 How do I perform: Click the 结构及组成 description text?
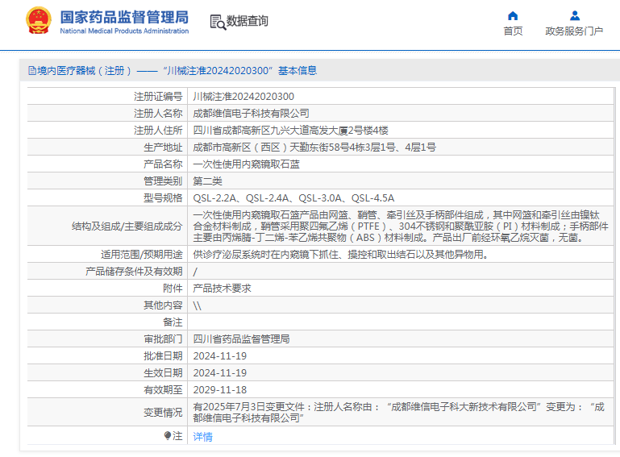click(x=400, y=226)
